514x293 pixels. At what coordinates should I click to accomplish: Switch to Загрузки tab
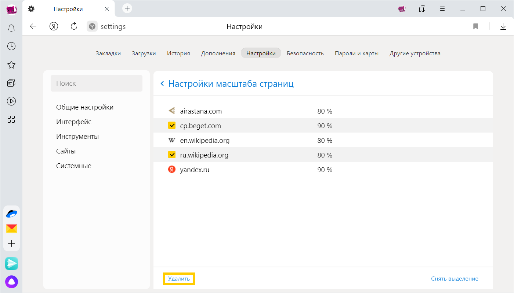(144, 53)
